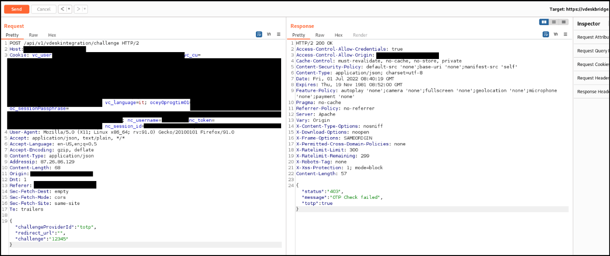Viewport: 610px width, 256px height.
Task: Choose side-by-side split layout icon
Action: click(544, 22)
